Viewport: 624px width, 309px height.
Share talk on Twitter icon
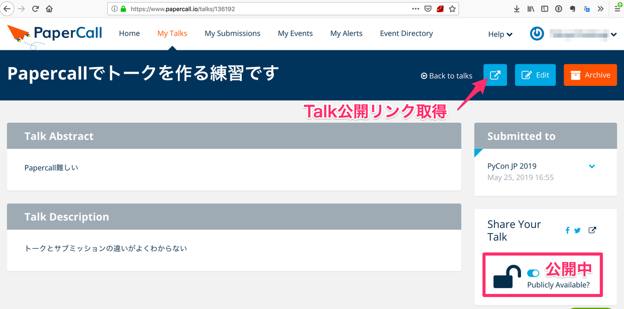(577, 230)
